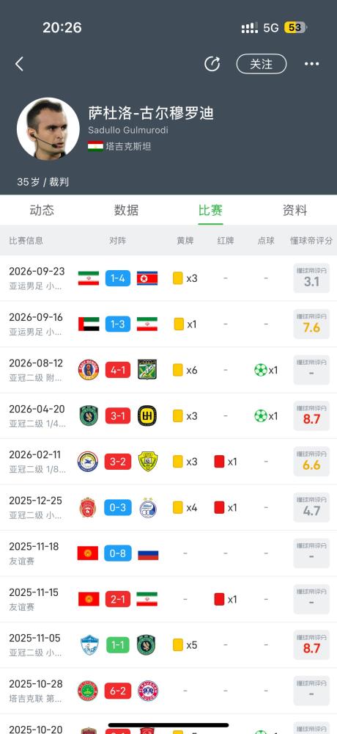Image resolution: width=337 pixels, height=734 pixels.
Task: Tap the Iran flag in the 2026-09-23 match
Action: coord(89,278)
